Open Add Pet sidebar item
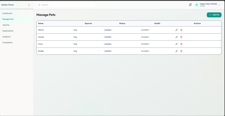Screen dimensions: 225x116 (x=6, y=25)
